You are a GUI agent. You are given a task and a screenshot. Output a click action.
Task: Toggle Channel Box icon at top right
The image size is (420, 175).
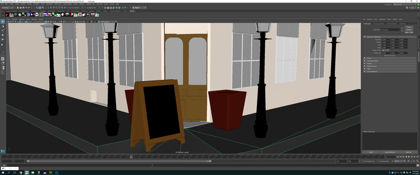418,8
